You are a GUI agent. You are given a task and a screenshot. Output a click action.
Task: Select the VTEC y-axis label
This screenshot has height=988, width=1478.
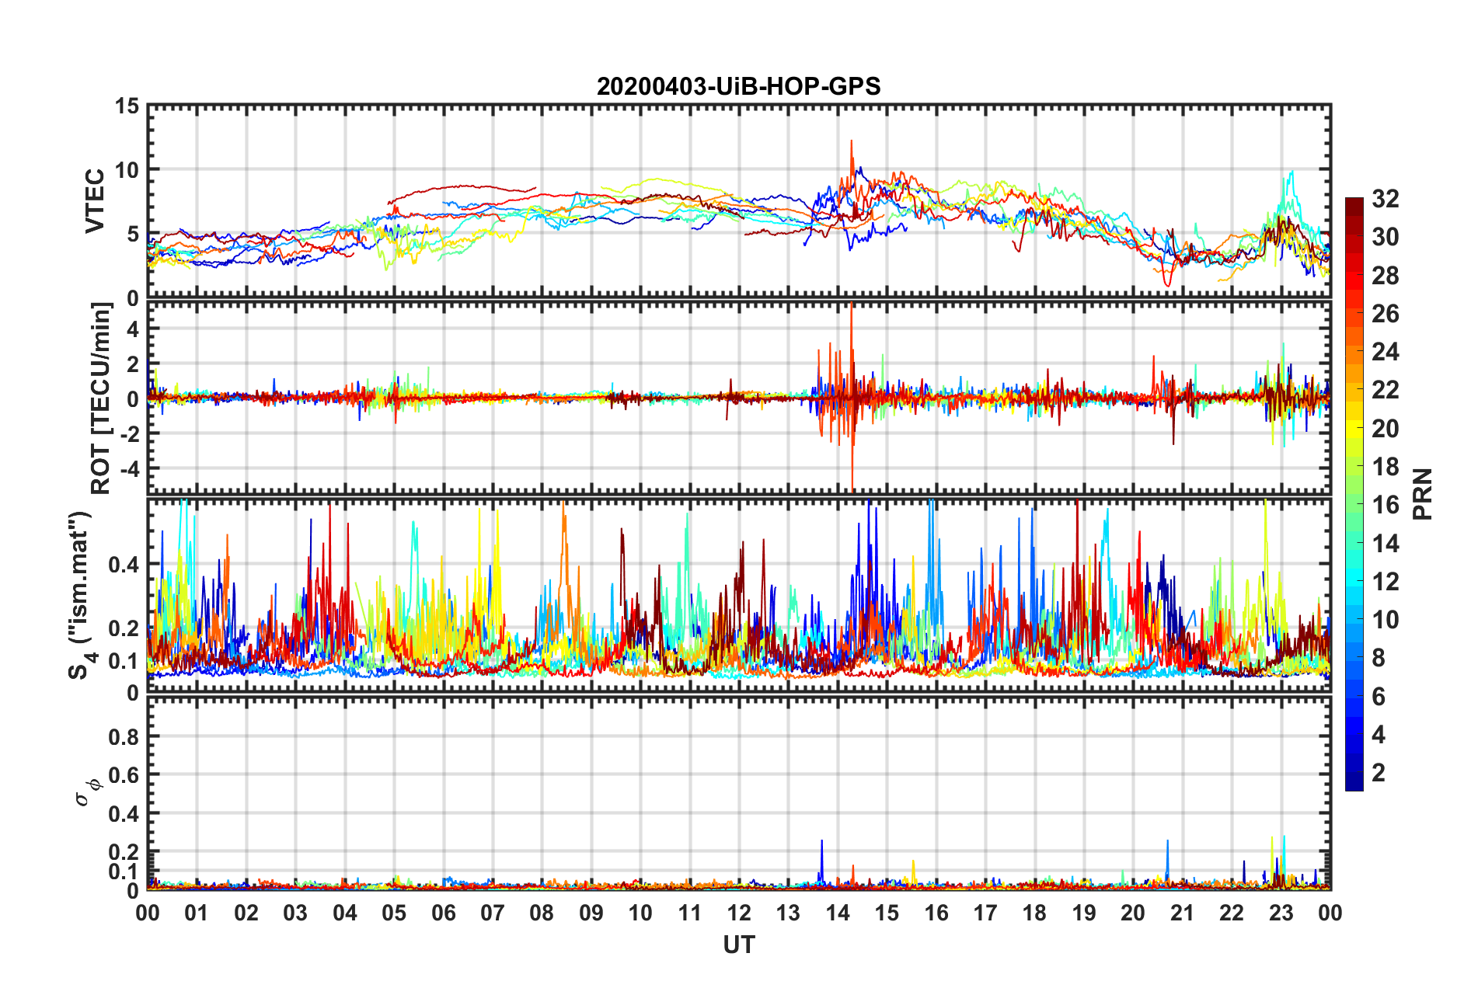click(95, 201)
